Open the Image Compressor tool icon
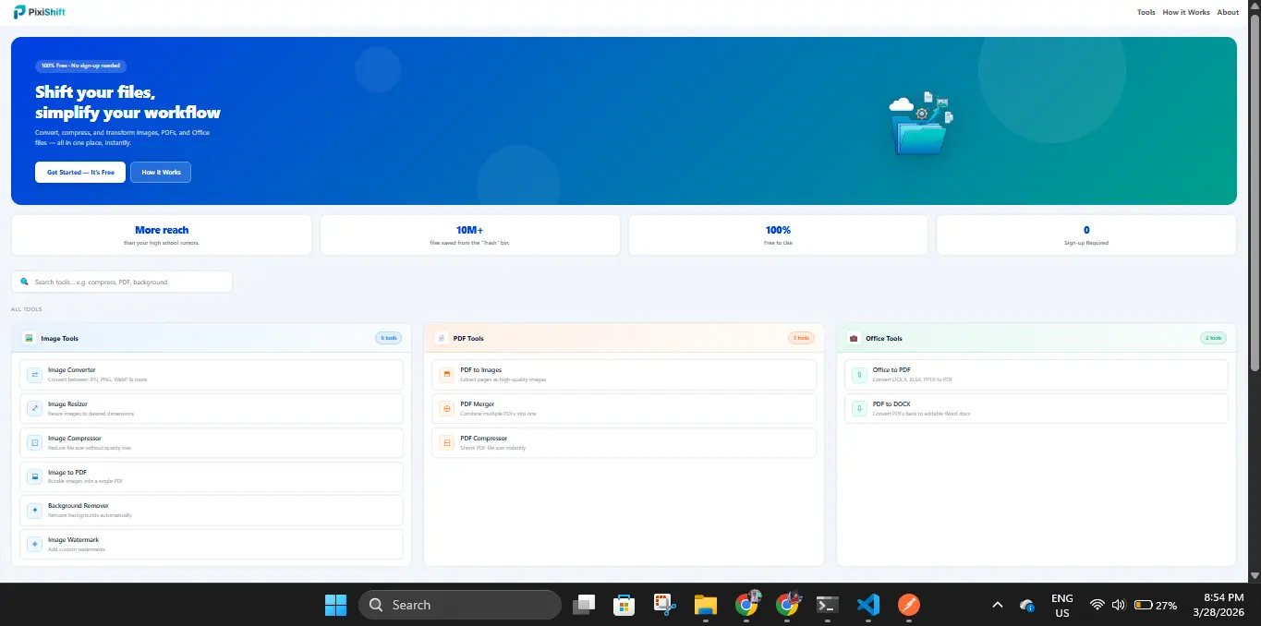The width and height of the screenshot is (1261, 626). coord(34,442)
